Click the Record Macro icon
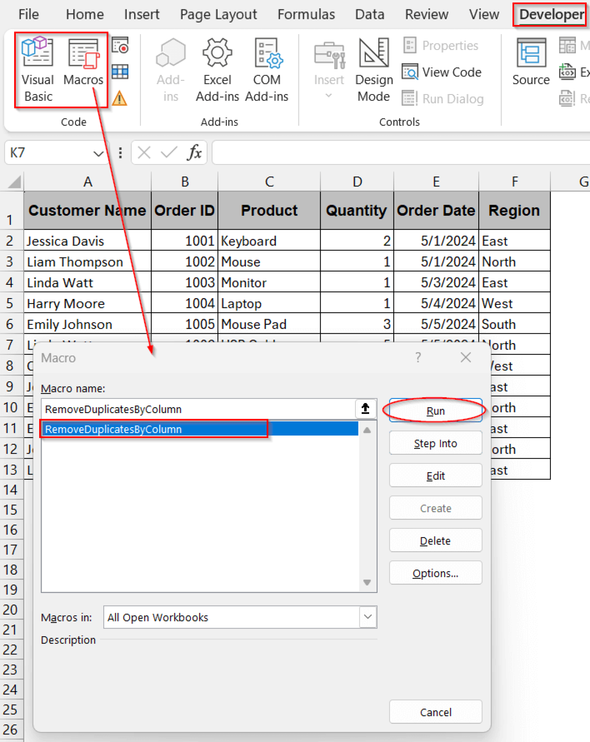 coord(120,46)
